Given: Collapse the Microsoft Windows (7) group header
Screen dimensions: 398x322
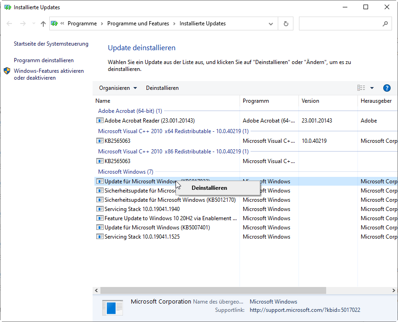Looking at the screenshot, I should pyautogui.click(x=126, y=172).
